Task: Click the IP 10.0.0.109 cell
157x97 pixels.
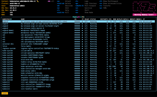Action: click(148, 22)
